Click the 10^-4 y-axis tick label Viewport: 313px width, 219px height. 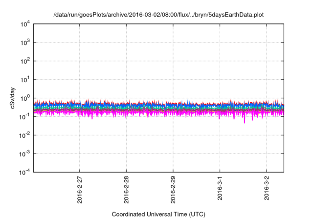click(x=24, y=172)
